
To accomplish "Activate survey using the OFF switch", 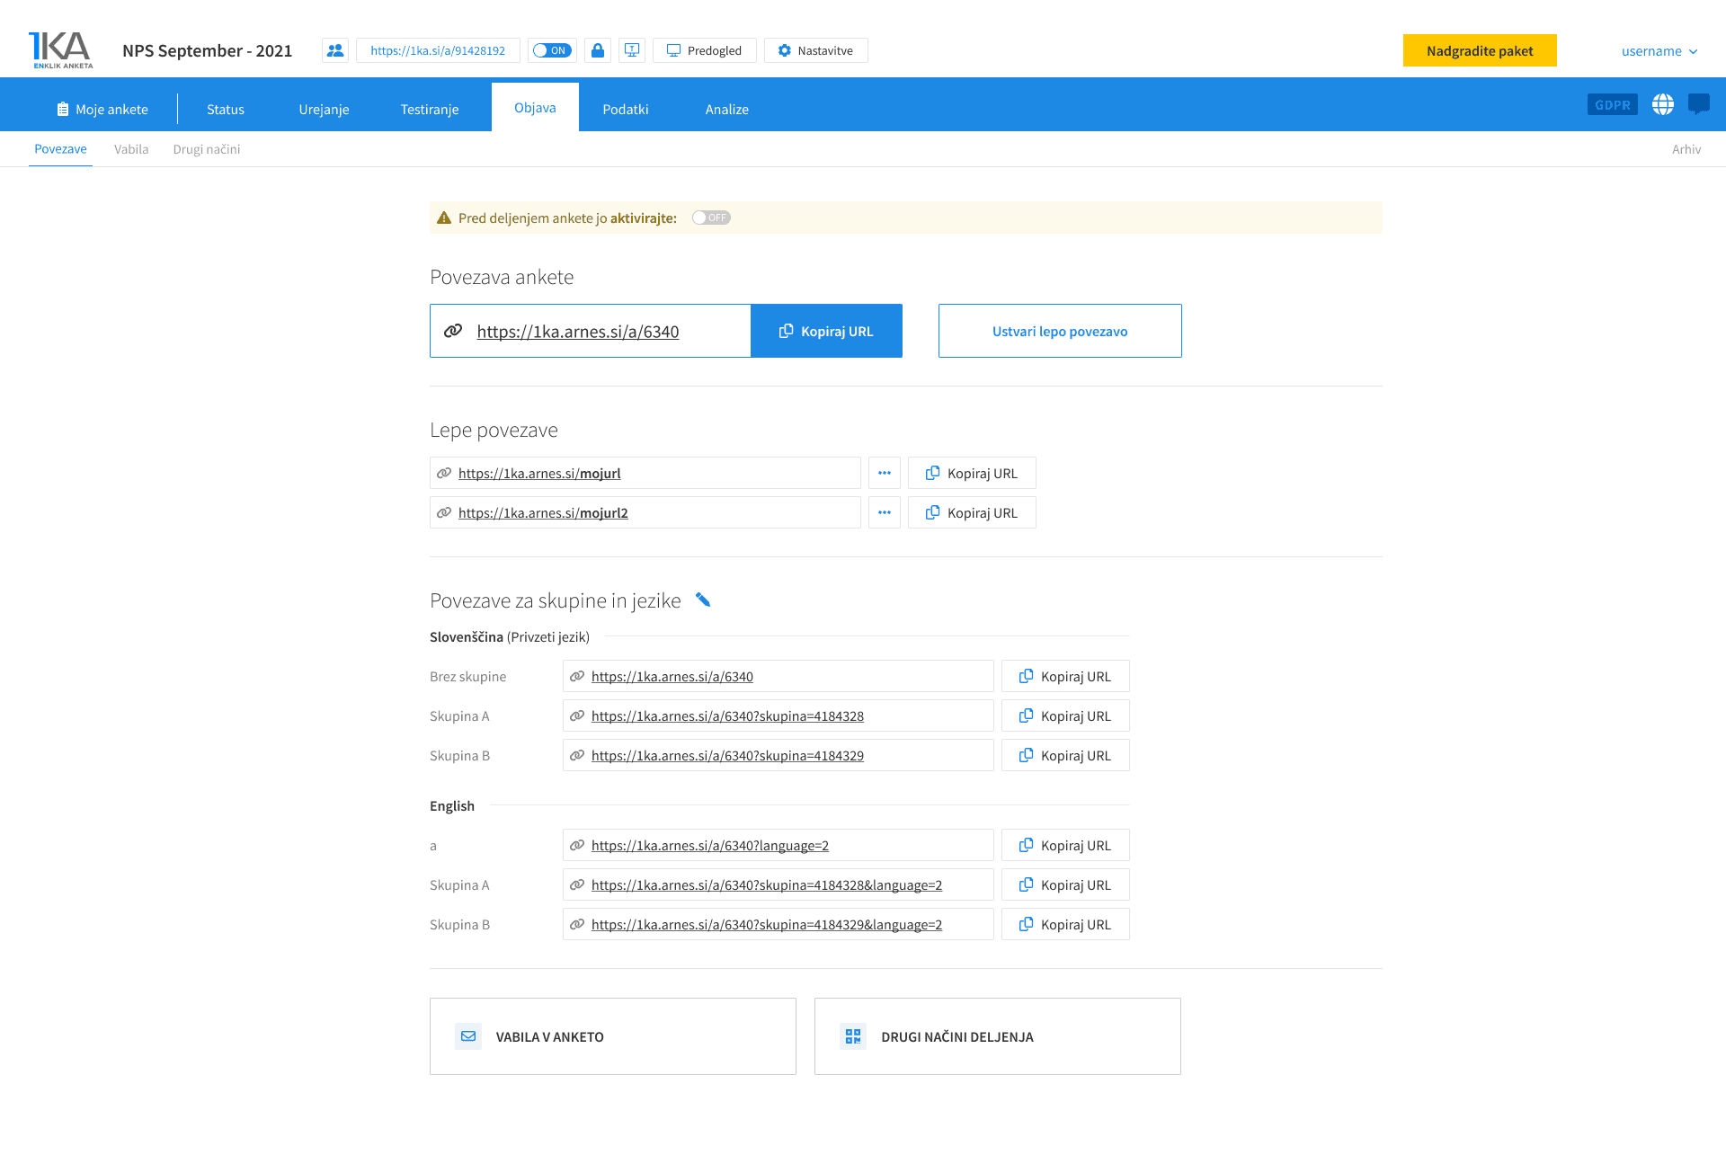I will click(x=711, y=218).
